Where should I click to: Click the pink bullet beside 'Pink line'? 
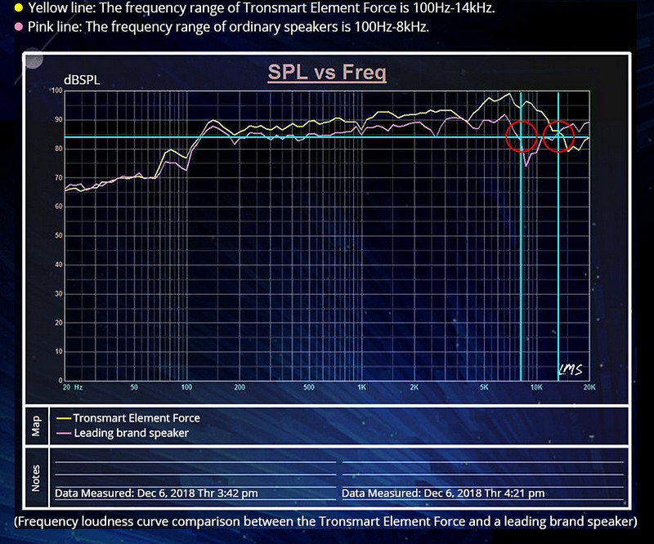pyautogui.click(x=18, y=27)
